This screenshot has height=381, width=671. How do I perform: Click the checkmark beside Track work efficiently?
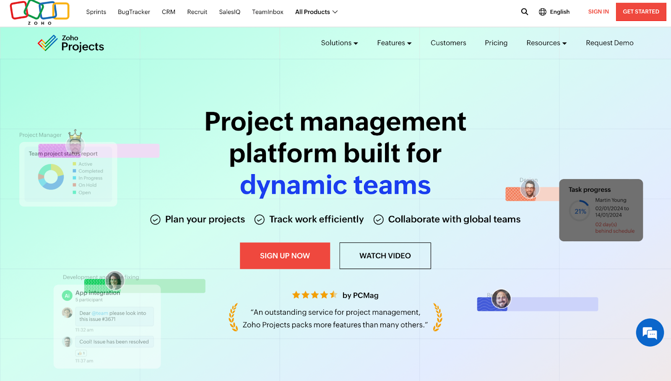[260, 219]
